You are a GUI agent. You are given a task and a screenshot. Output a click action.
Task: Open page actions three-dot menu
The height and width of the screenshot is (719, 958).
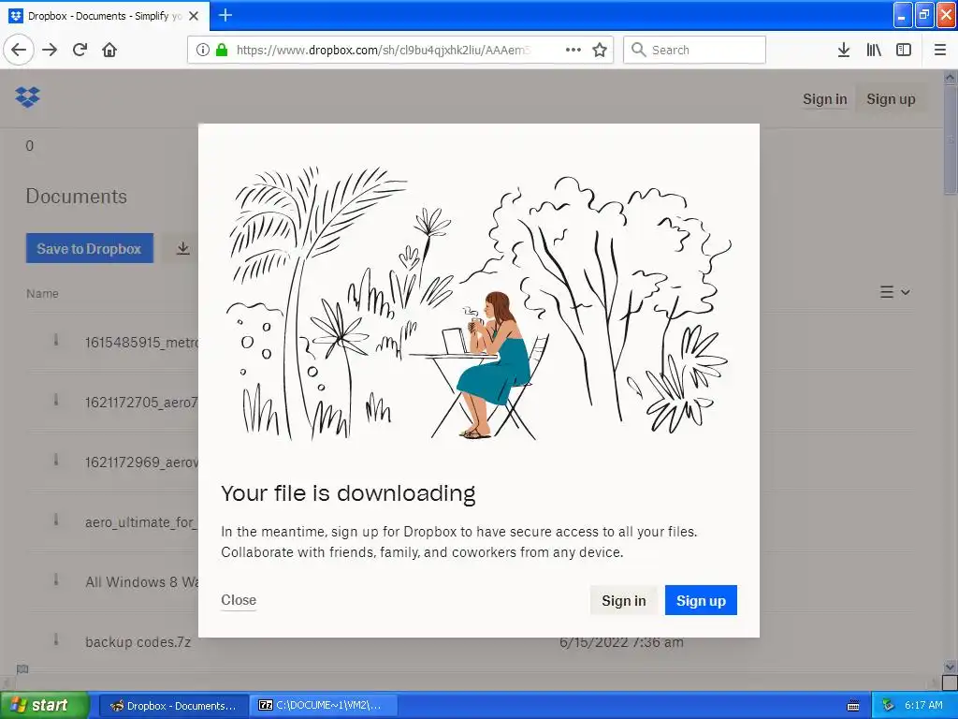coord(573,50)
